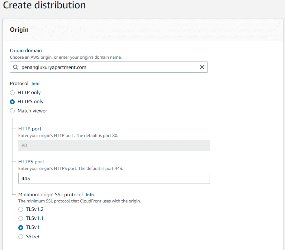Clear the origin domain with the X icon

pos(202,67)
